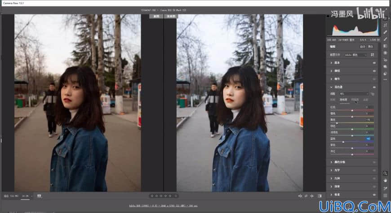Toggle visibility eye for 光学 panel
This screenshot has width=391, height=213.
point(374,170)
